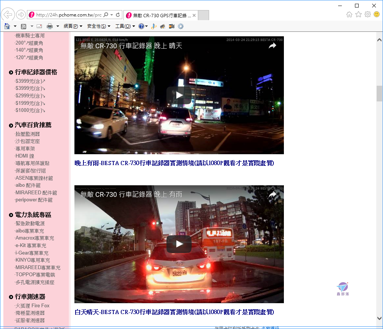Click the URL address field
Image resolution: width=383 pixels, height=329 pixels.
69,15
